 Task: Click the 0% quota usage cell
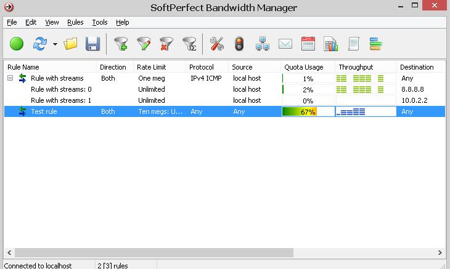pos(308,100)
